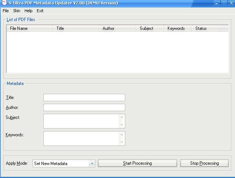The height and width of the screenshot is (178, 235).
Task: Maximize the PDF Metadata Updater window
Action: coord(224,3)
